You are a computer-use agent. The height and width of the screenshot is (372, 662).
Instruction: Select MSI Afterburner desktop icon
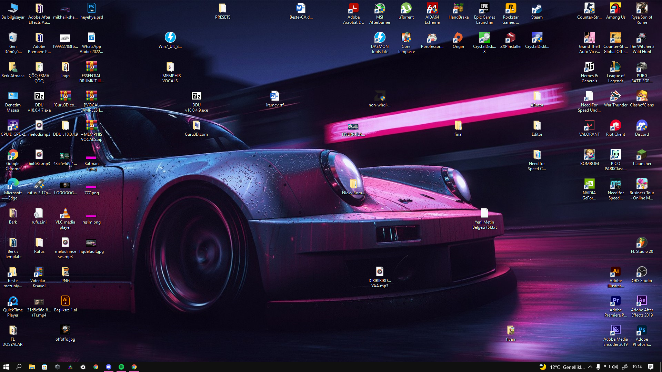coord(380,9)
